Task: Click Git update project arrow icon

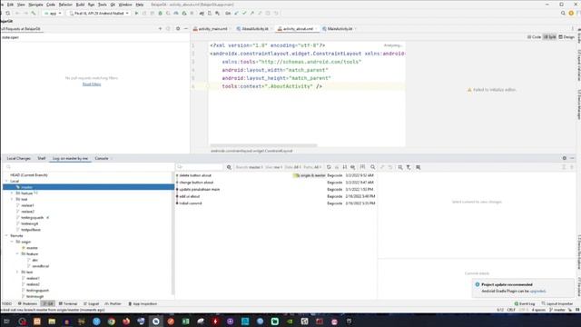Action: point(236,14)
